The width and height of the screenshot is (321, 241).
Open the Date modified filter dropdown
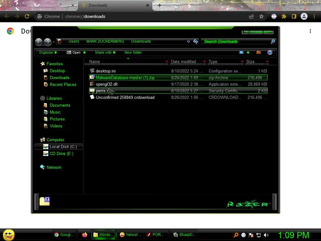tap(204, 62)
